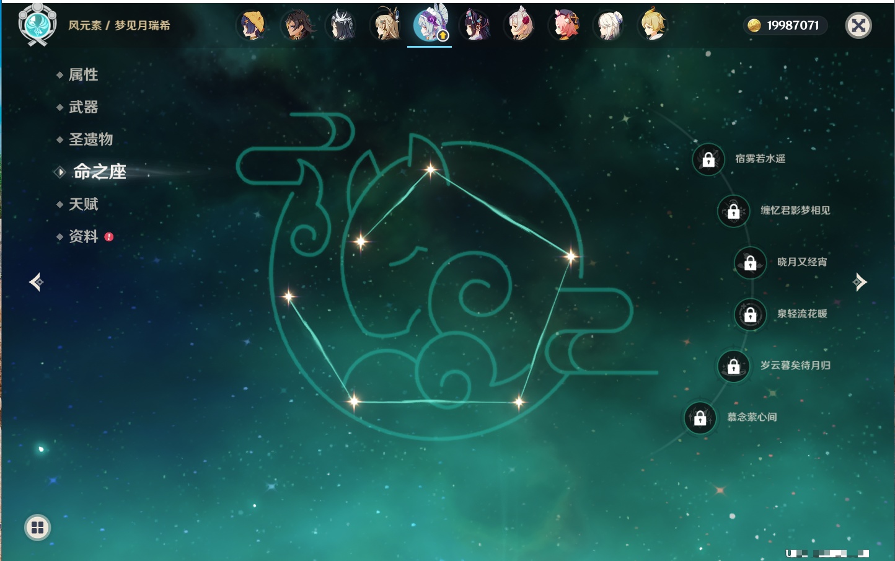Select the white-haired bun character avatar
The height and width of the screenshot is (561, 895).
coord(609,25)
